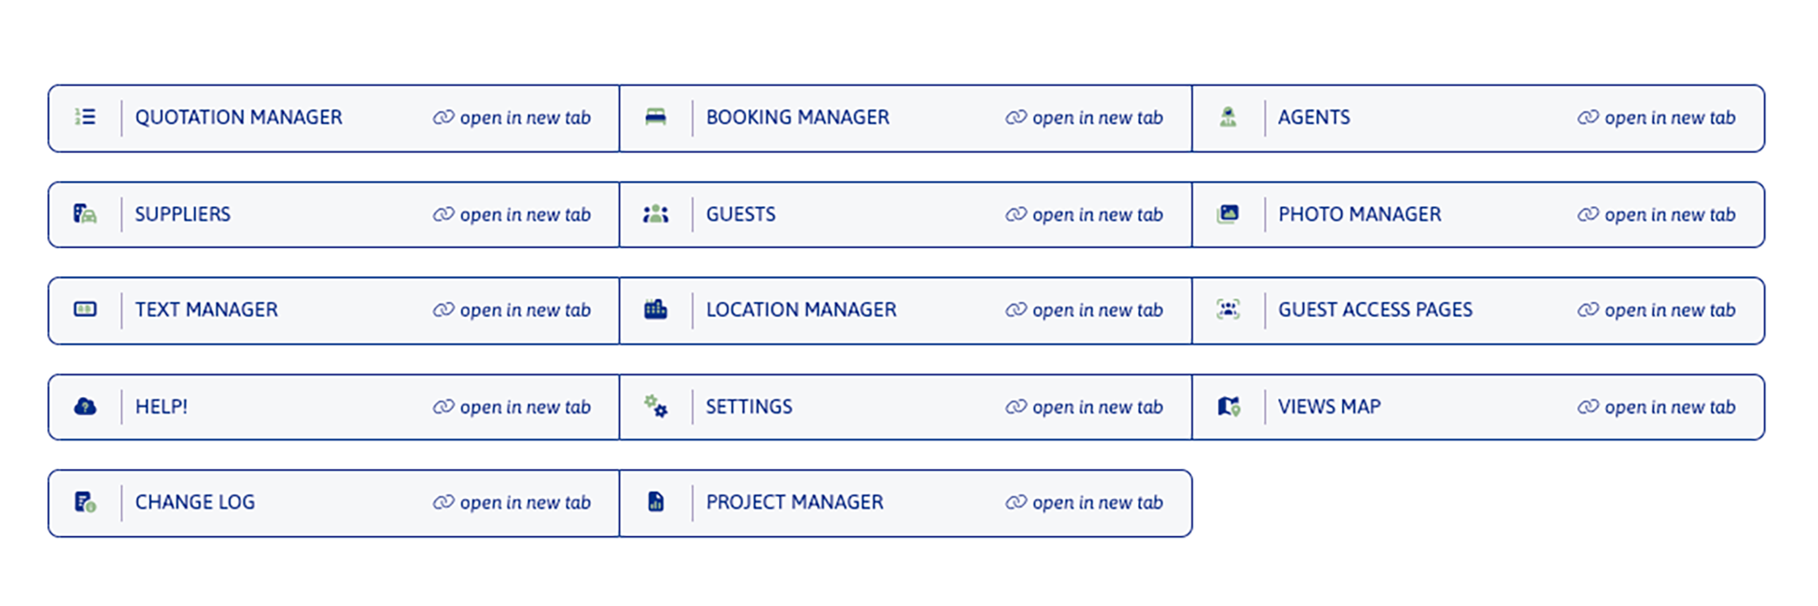
Task: Open Project Manager
Action: pyautogui.click(x=794, y=502)
